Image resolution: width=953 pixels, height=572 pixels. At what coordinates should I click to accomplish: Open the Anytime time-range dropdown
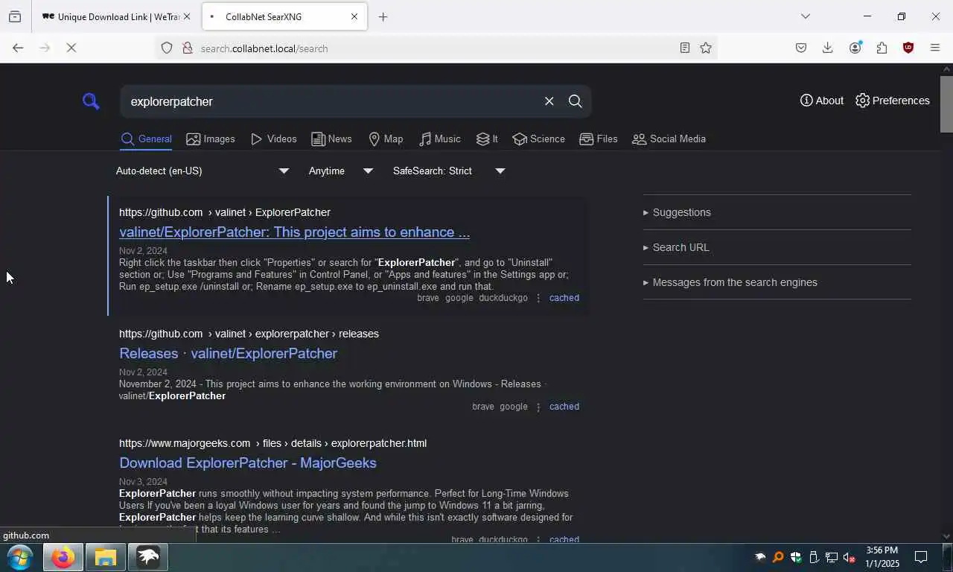click(341, 171)
